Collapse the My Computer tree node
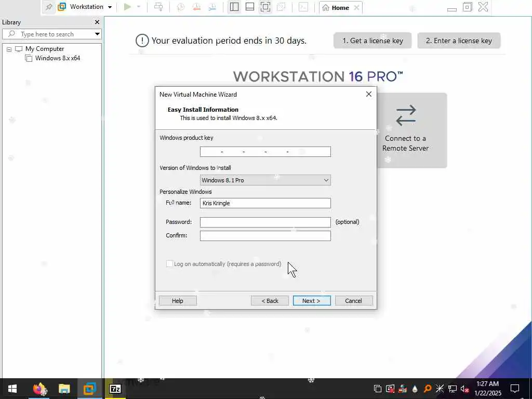 point(9,49)
